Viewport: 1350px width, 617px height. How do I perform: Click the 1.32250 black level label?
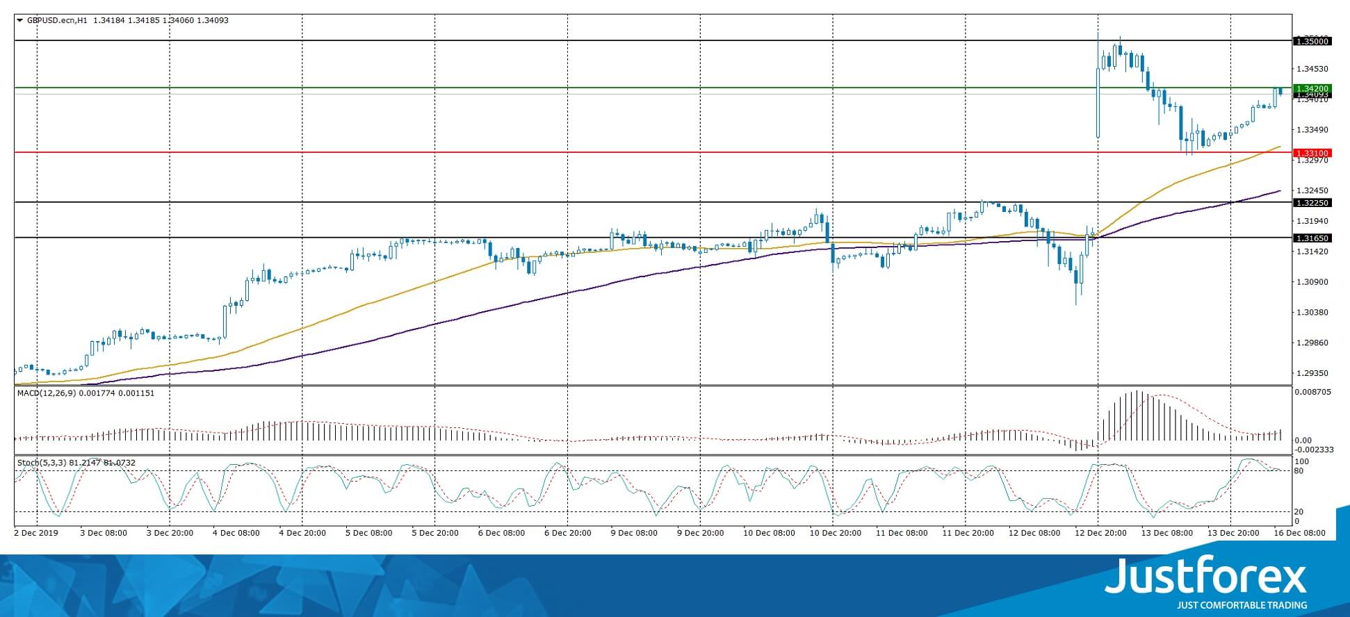(1312, 203)
